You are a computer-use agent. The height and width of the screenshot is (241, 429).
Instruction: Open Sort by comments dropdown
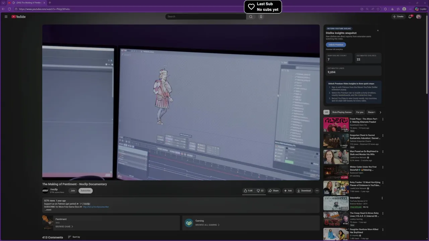(74, 237)
